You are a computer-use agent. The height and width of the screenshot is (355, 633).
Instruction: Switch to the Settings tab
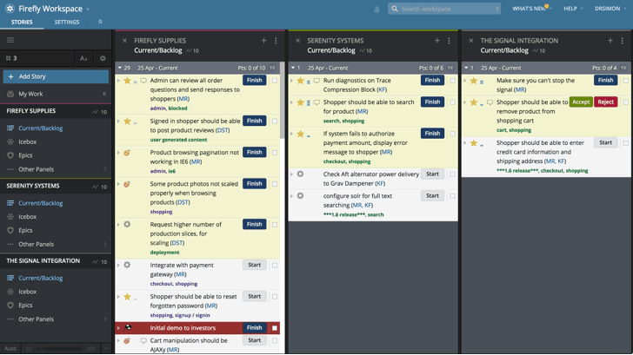pos(67,22)
